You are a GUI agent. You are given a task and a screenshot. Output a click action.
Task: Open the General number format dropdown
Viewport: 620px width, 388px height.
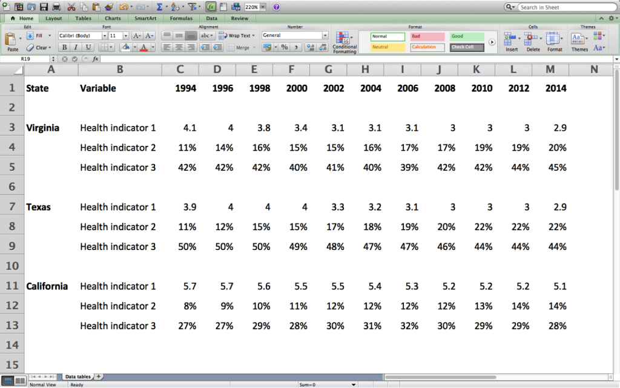325,35
